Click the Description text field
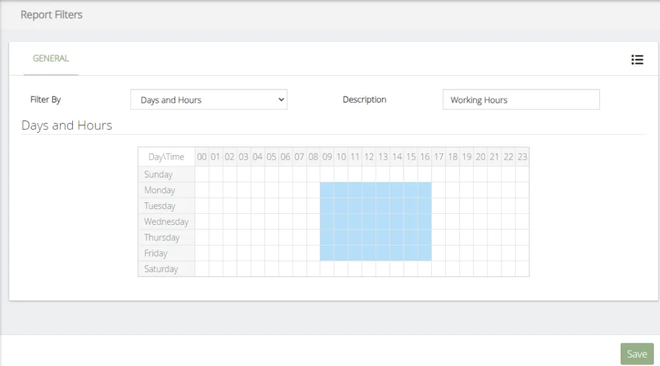This screenshot has width=660, height=366. [521, 100]
